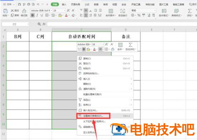The width and height of the screenshot is (197, 140).
Task: Click the Sum sigma icon in the ribbon
Action: [x=189, y=11]
